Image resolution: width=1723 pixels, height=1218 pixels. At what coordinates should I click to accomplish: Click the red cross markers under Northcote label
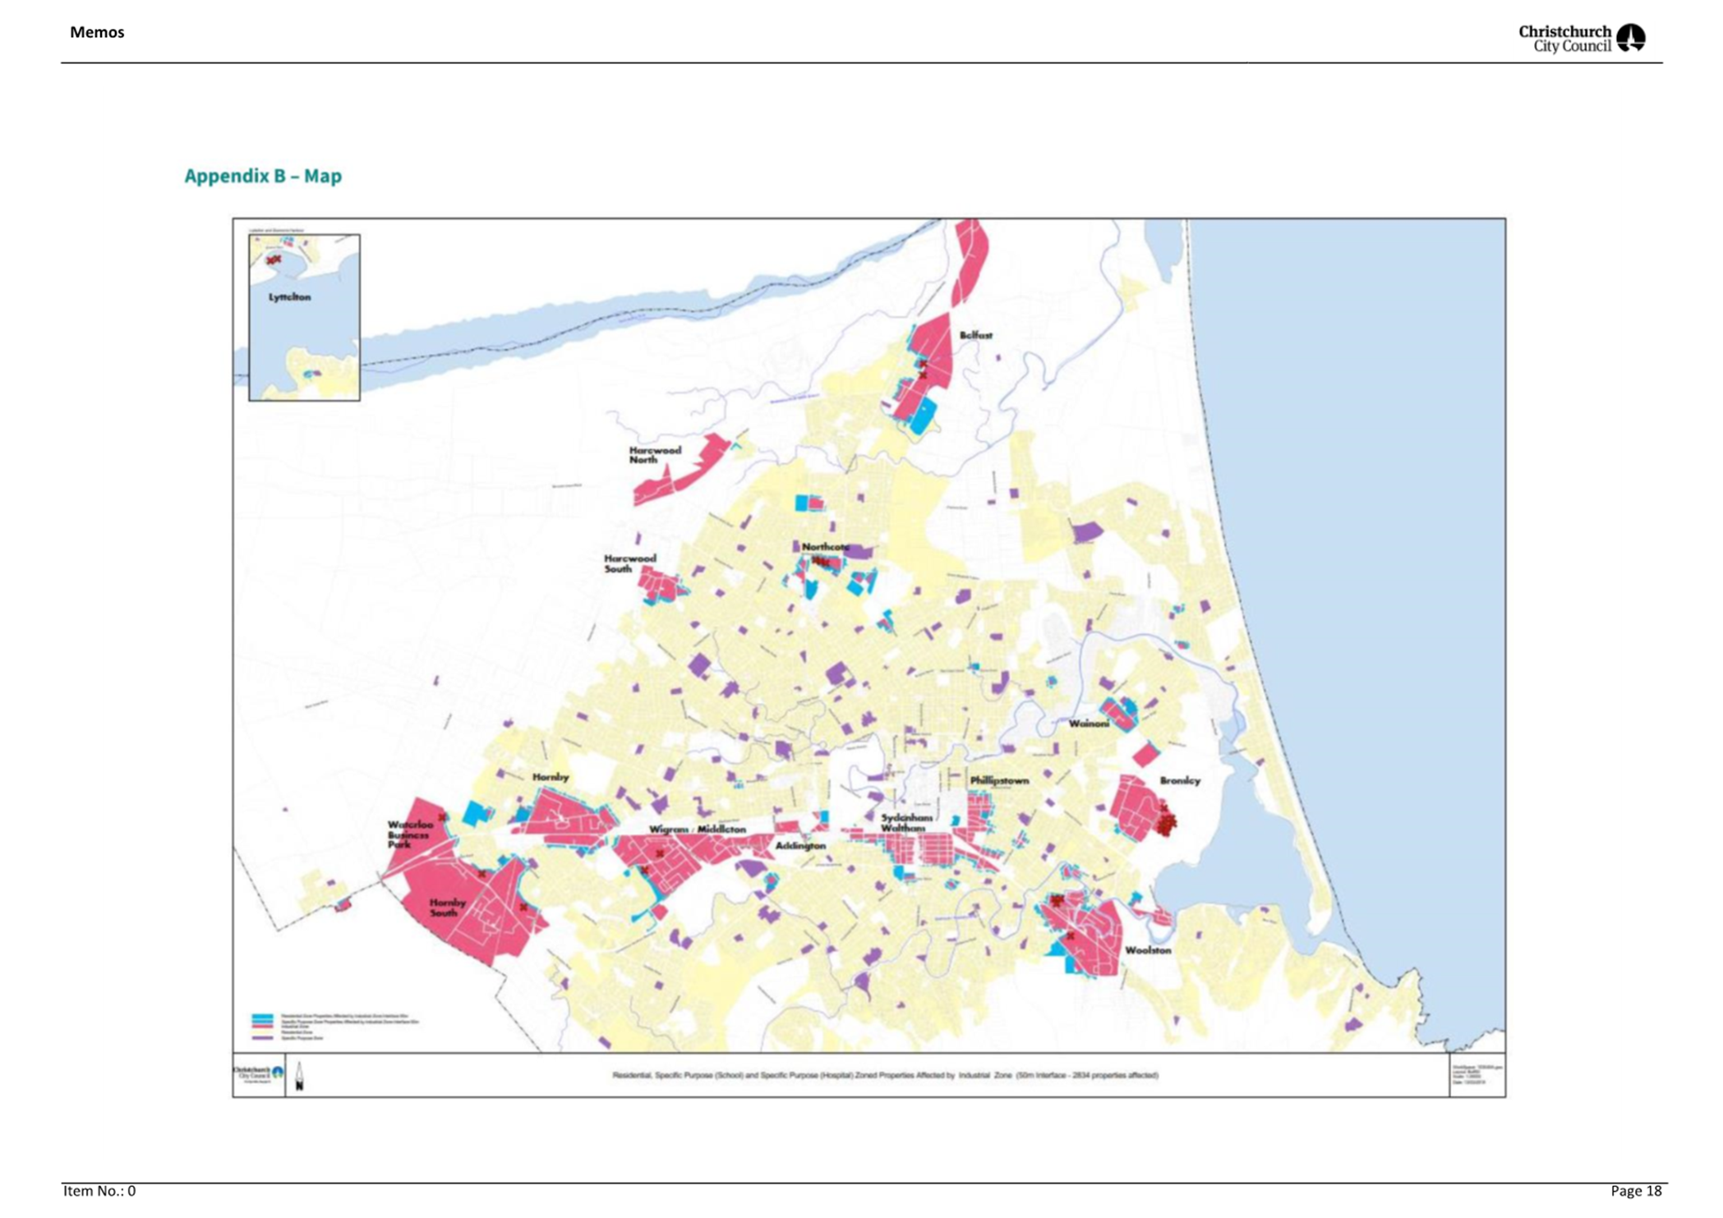click(x=821, y=562)
